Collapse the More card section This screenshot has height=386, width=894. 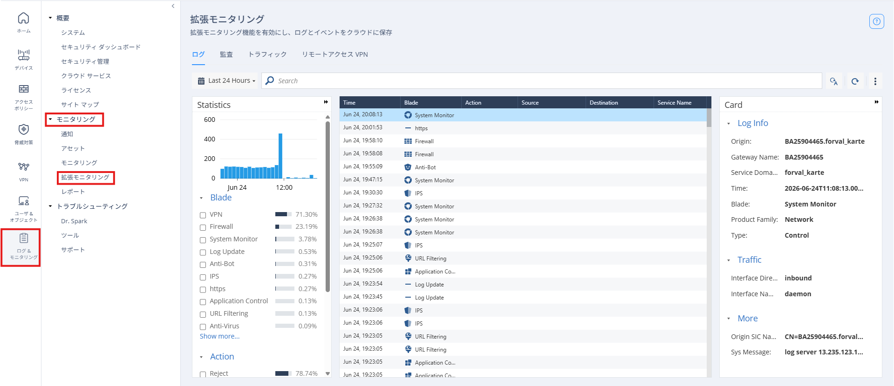coord(729,319)
